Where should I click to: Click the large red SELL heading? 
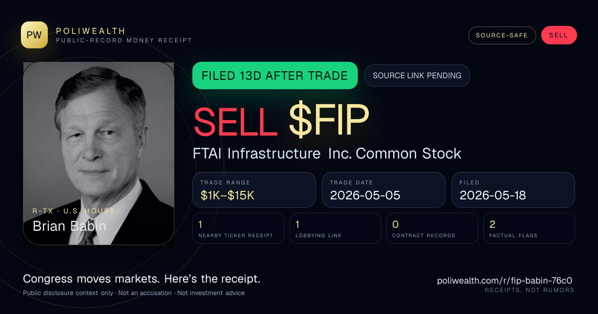[x=235, y=121]
